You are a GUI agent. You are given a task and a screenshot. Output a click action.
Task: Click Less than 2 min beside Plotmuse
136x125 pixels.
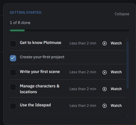tap(83, 43)
